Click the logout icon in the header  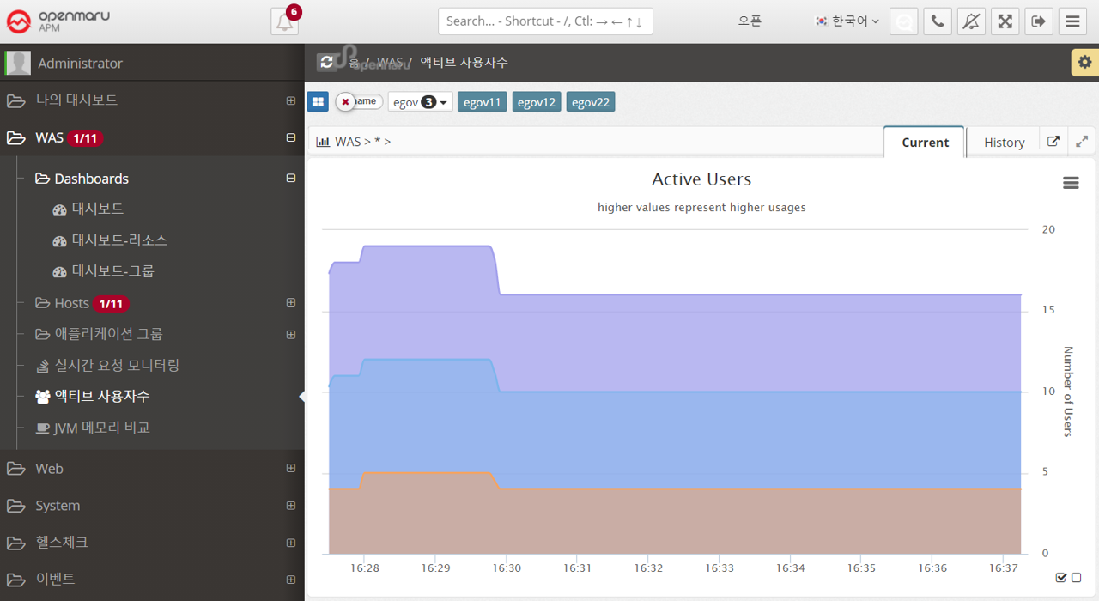tap(1038, 21)
